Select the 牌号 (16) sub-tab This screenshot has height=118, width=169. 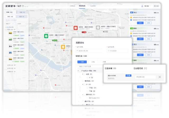[x=10, y=17]
